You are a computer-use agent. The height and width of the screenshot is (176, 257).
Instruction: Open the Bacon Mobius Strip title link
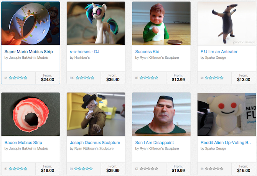(x=23, y=143)
